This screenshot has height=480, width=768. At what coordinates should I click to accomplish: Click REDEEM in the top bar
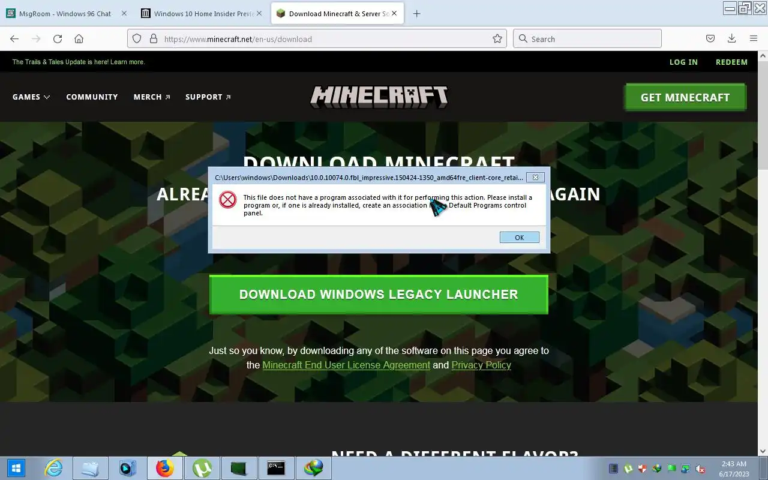coord(731,62)
